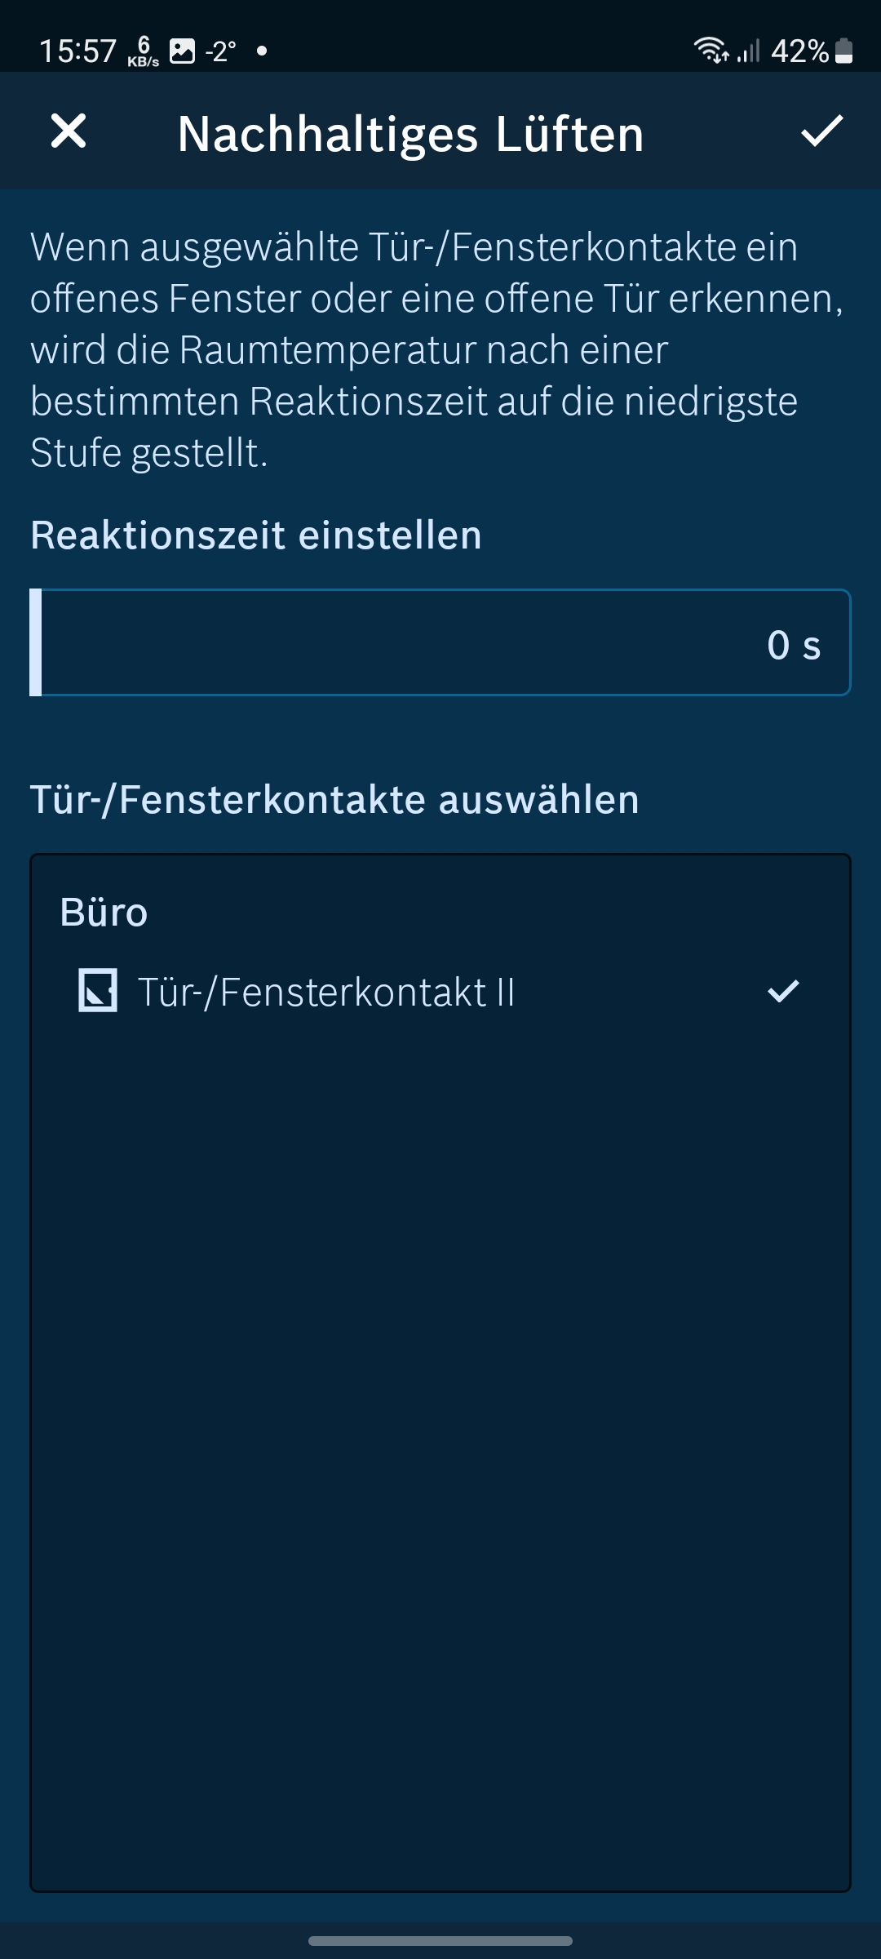Tap the mobile signal strength icon
The image size is (881, 1959).
(749, 51)
